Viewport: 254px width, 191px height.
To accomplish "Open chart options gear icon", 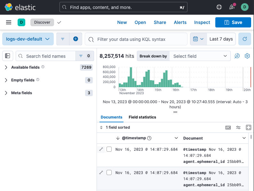I will (x=247, y=56).
